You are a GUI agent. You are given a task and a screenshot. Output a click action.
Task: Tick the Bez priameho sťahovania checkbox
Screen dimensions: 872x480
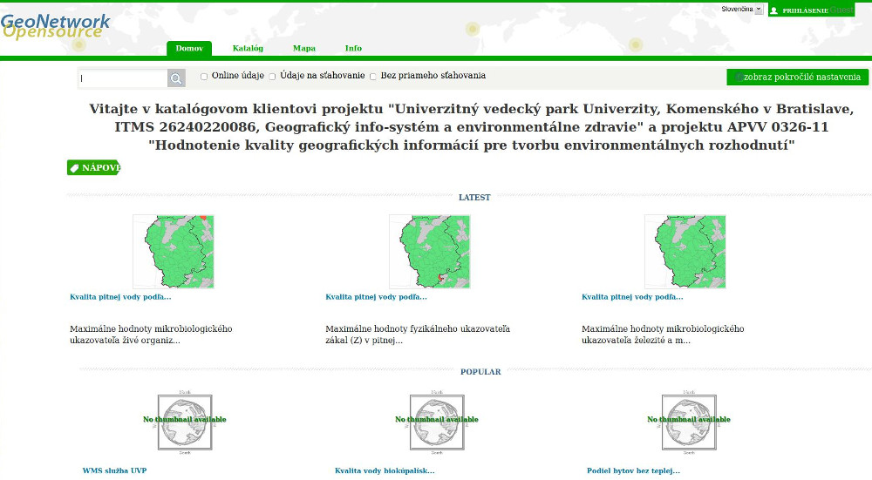tap(373, 77)
